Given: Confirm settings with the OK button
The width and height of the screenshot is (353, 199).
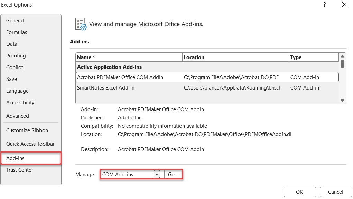Looking at the screenshot, I should 299,192.
